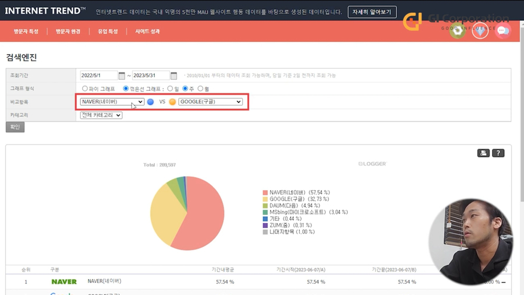Open the 유입 특성 menu
The height and width of the screenshot is (295, 524).
pyautogui.click(x=108, y=31)
